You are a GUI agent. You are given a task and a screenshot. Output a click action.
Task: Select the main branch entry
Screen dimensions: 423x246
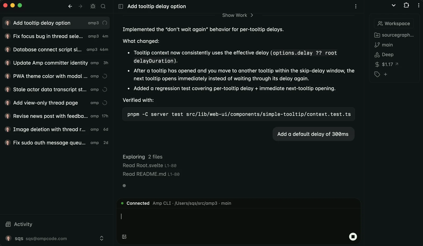[x=384, y=45]
